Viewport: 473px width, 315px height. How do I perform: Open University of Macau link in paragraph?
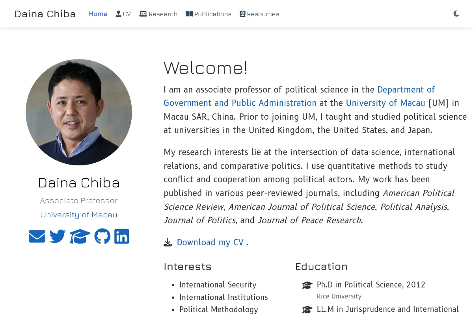point(385,103)
